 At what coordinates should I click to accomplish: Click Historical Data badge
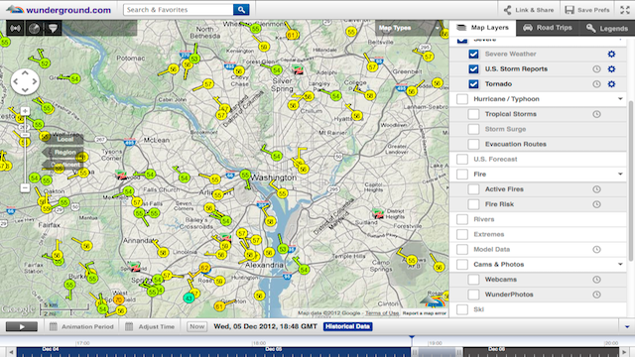coord(348,326)
